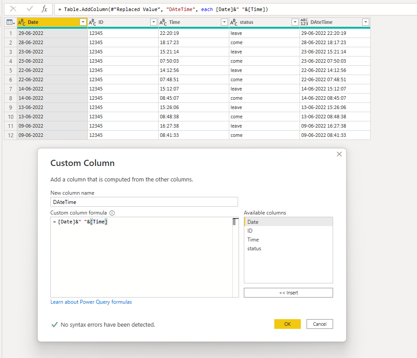
Task: Click the Time cell 16:27:38
Action: tap(193, 126)
